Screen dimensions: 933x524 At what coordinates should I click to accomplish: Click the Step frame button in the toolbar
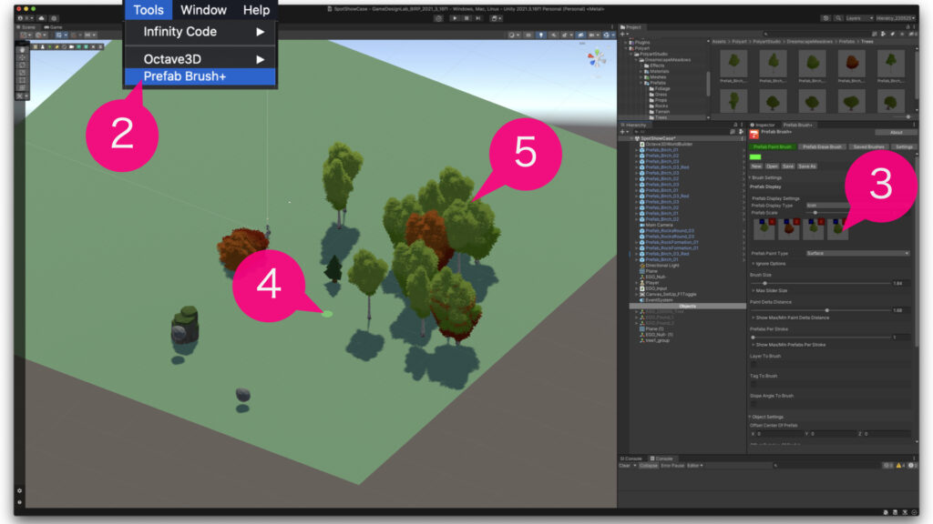(x=477, y=17)
